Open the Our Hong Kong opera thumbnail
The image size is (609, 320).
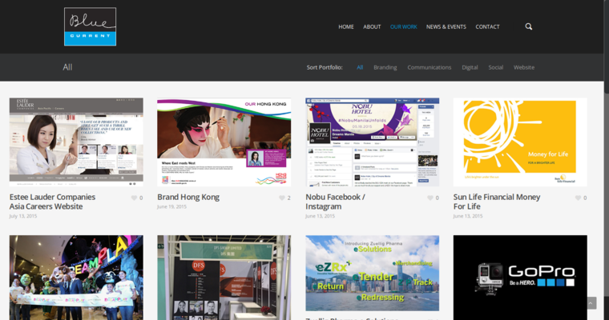coord(224,142)
